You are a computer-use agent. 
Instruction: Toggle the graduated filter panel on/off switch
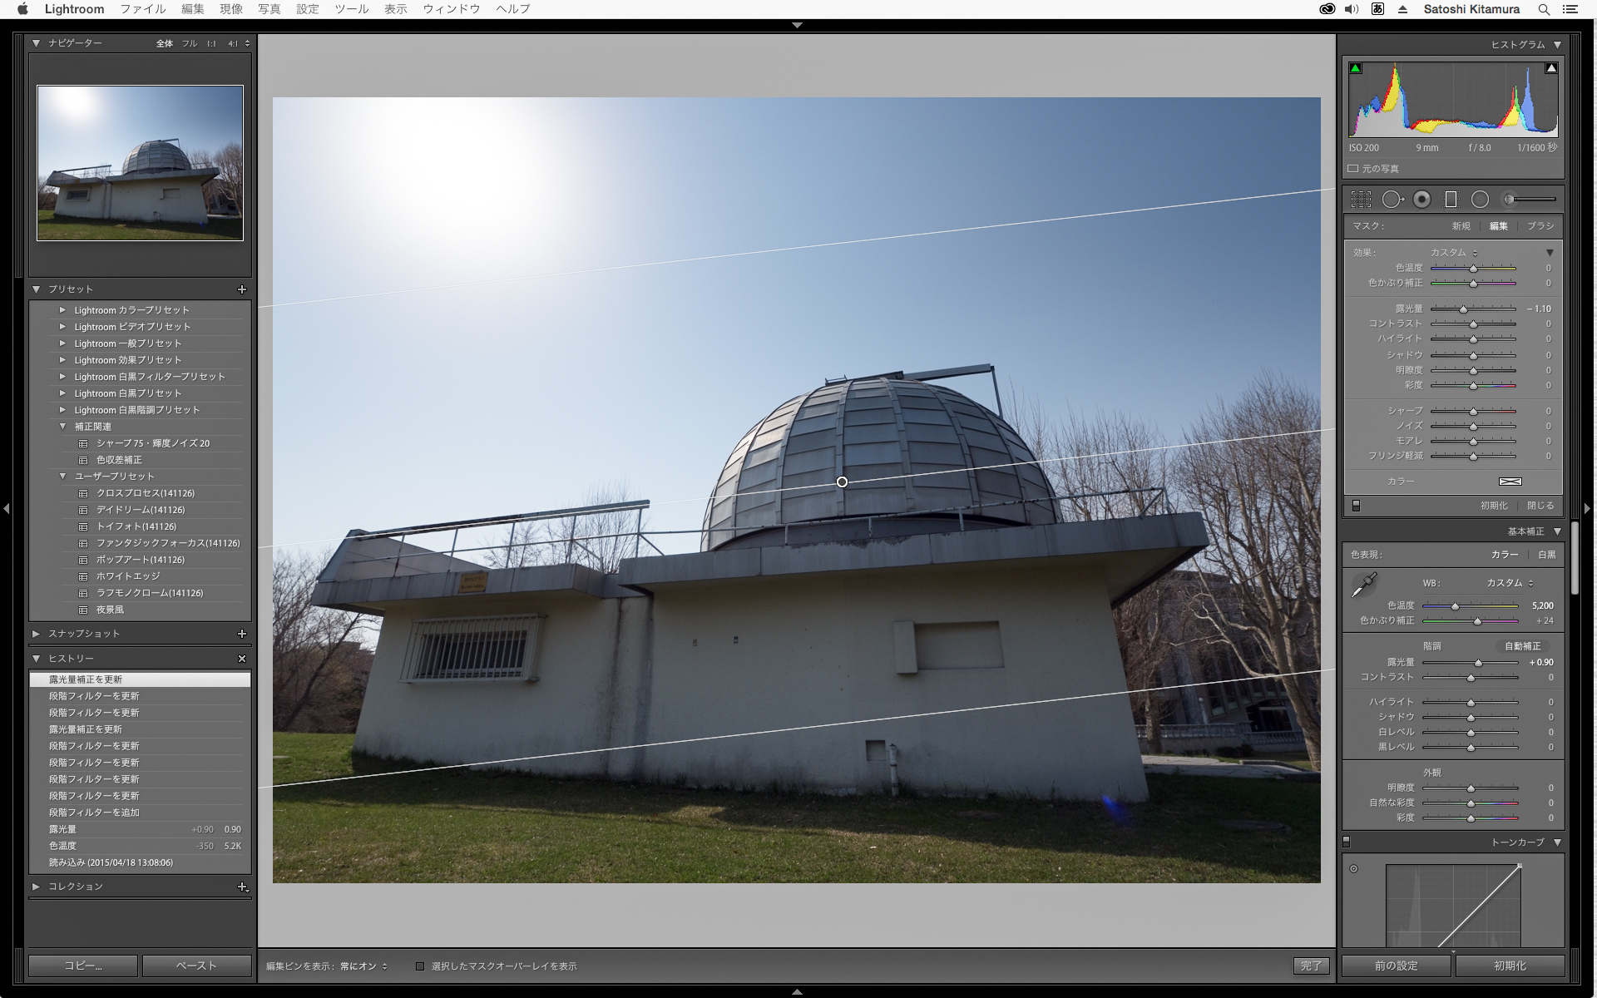[x=1356, y=506]
